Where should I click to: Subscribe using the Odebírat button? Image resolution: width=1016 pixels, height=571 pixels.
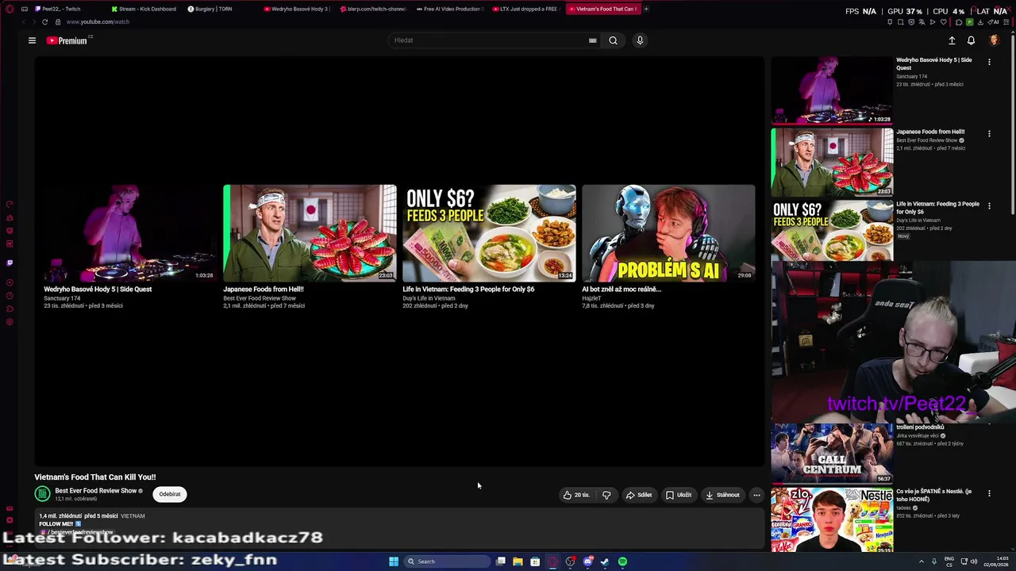(170, 494)
